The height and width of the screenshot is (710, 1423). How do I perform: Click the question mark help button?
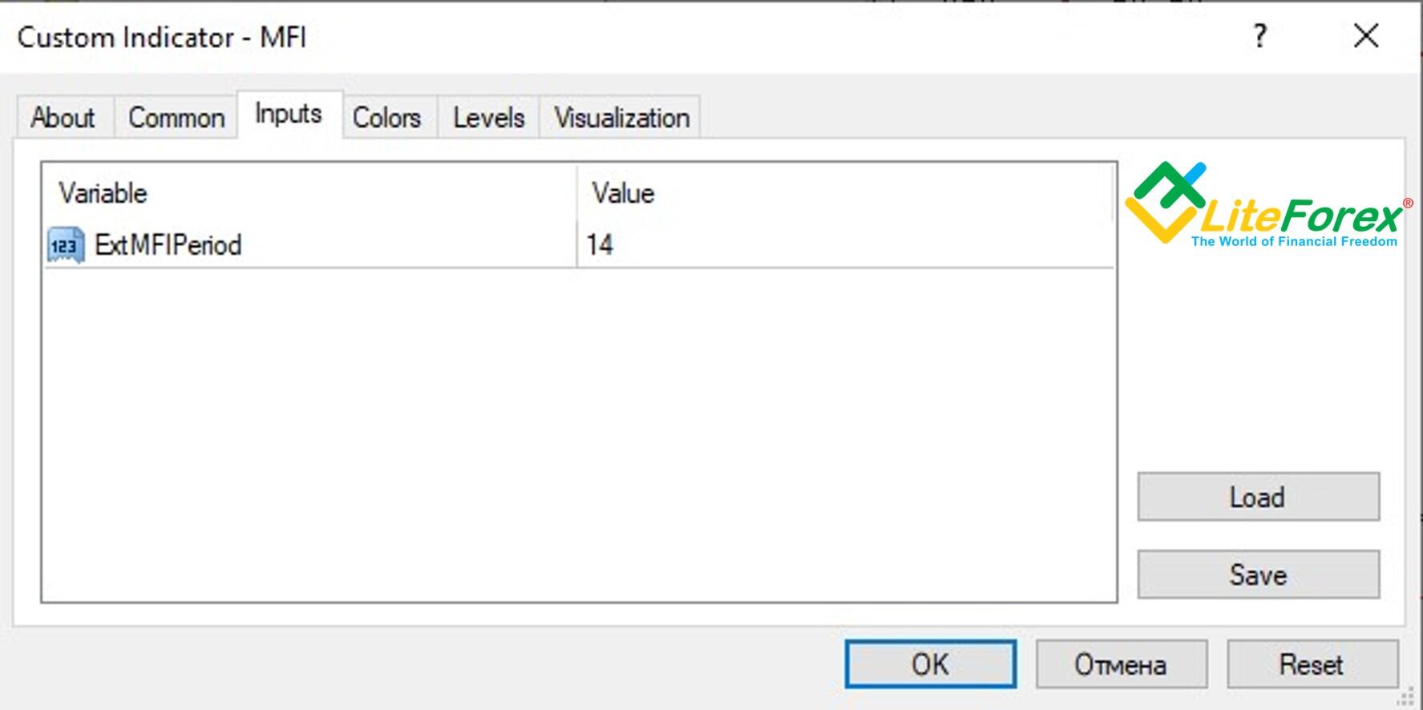[x=1259, y=36]
